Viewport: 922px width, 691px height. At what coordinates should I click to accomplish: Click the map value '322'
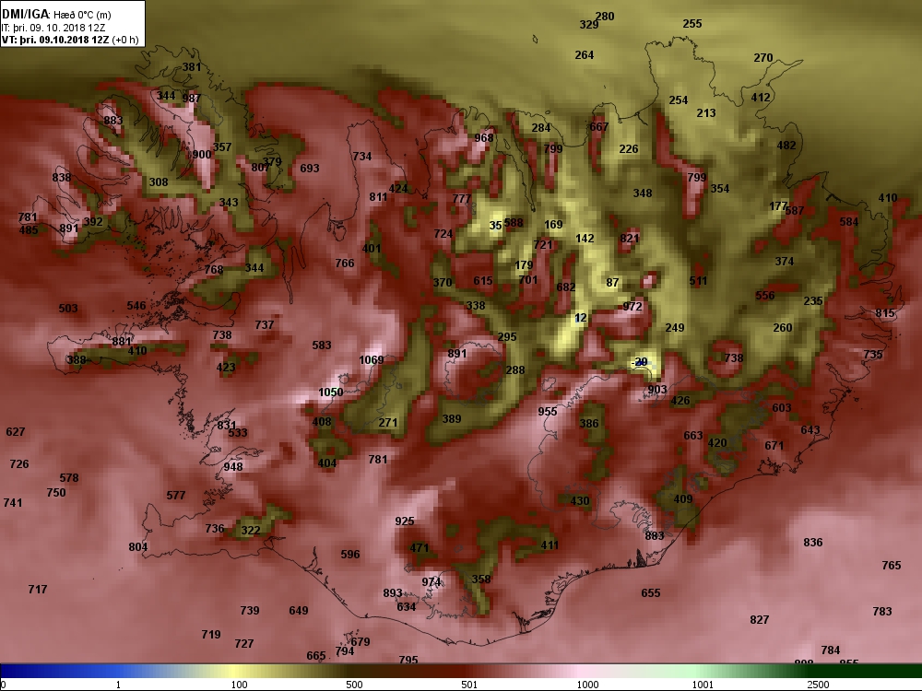pos(251,531)
